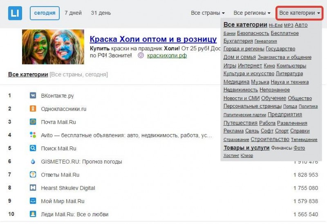Viewport: 327px width, 224px height.
Task: Click the LiveInternet LI logo
Action: pyautogui.click(x=15, y=13)
